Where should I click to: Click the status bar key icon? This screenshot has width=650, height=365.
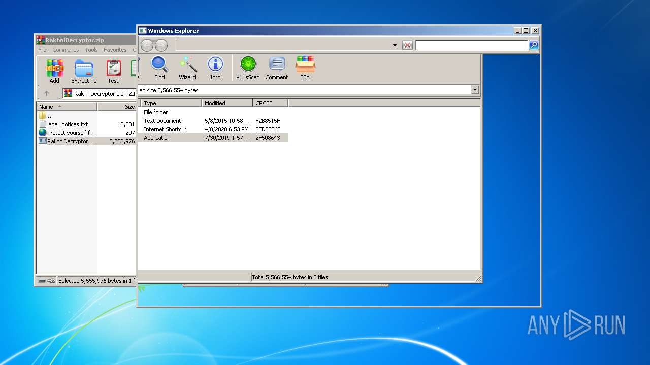click(51, 281)
